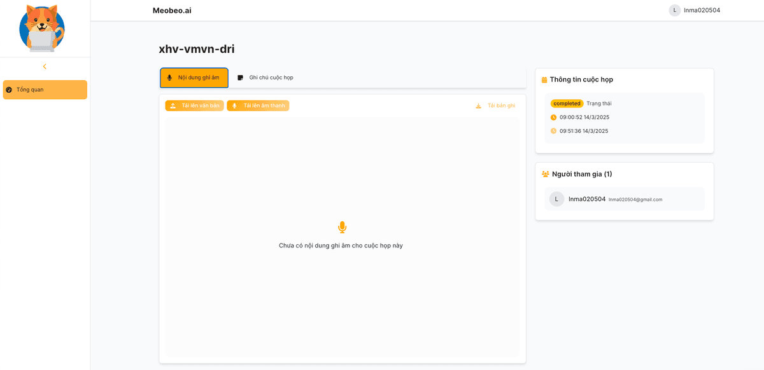Switch to the Ghi chú cuộc họp tab

click(265, 78)
